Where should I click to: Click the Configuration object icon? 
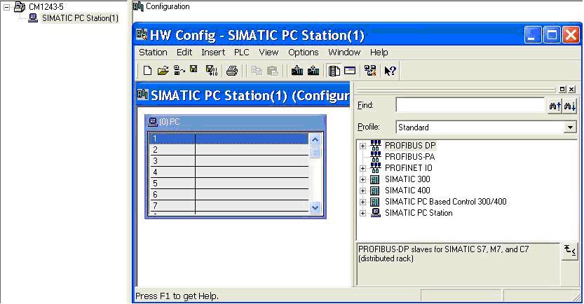coord(138,6)
